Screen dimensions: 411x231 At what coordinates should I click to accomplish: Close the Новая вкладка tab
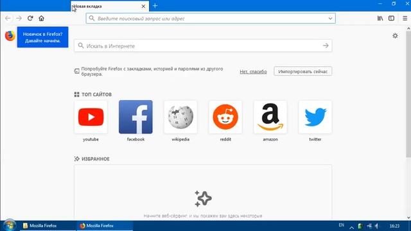point(143,6)
